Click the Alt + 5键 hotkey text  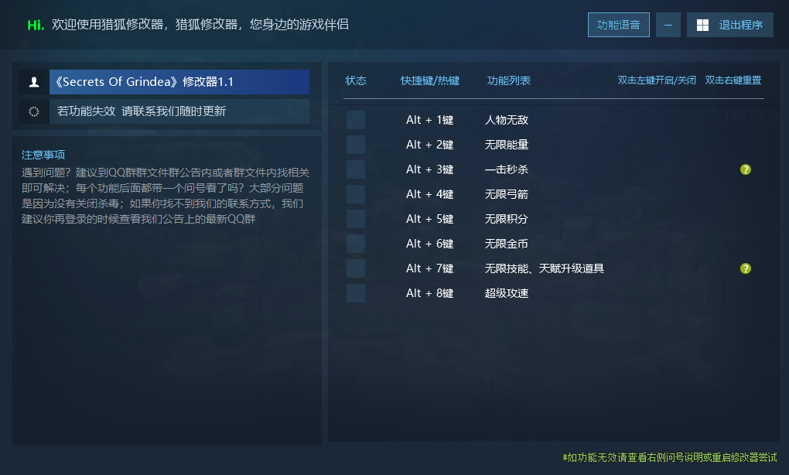tap(430, 219)
